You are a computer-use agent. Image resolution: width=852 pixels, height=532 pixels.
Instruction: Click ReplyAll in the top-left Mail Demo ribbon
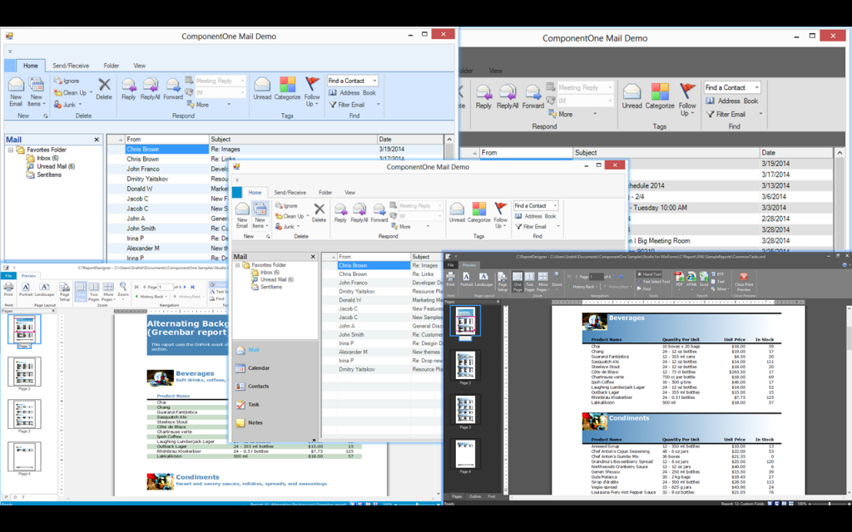[x=150, y=89]
